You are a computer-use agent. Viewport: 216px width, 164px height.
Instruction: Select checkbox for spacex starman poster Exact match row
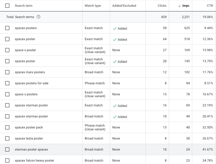[7, 105]
